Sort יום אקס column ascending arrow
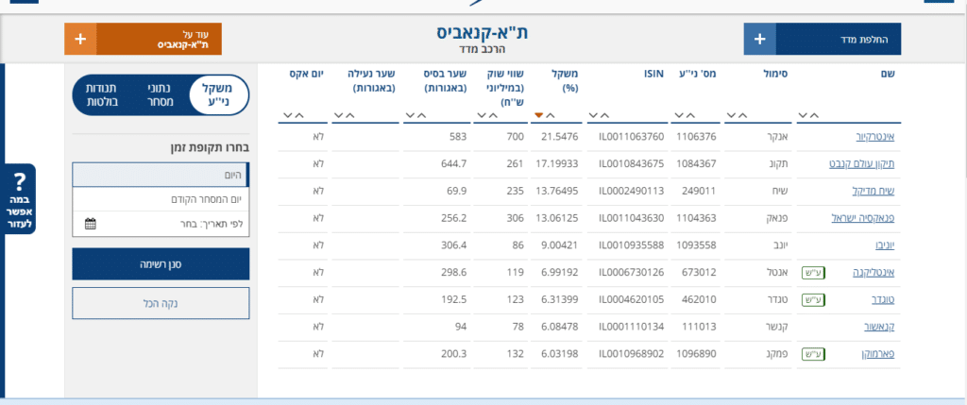This screenshot has width=967, height=405. coord(298,115)
